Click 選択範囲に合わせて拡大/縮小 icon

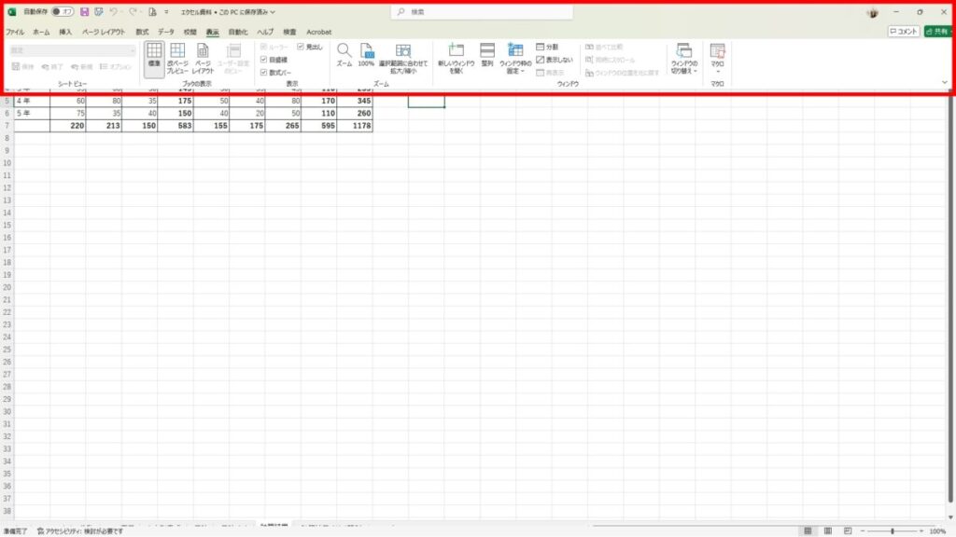tap(403, 56)
